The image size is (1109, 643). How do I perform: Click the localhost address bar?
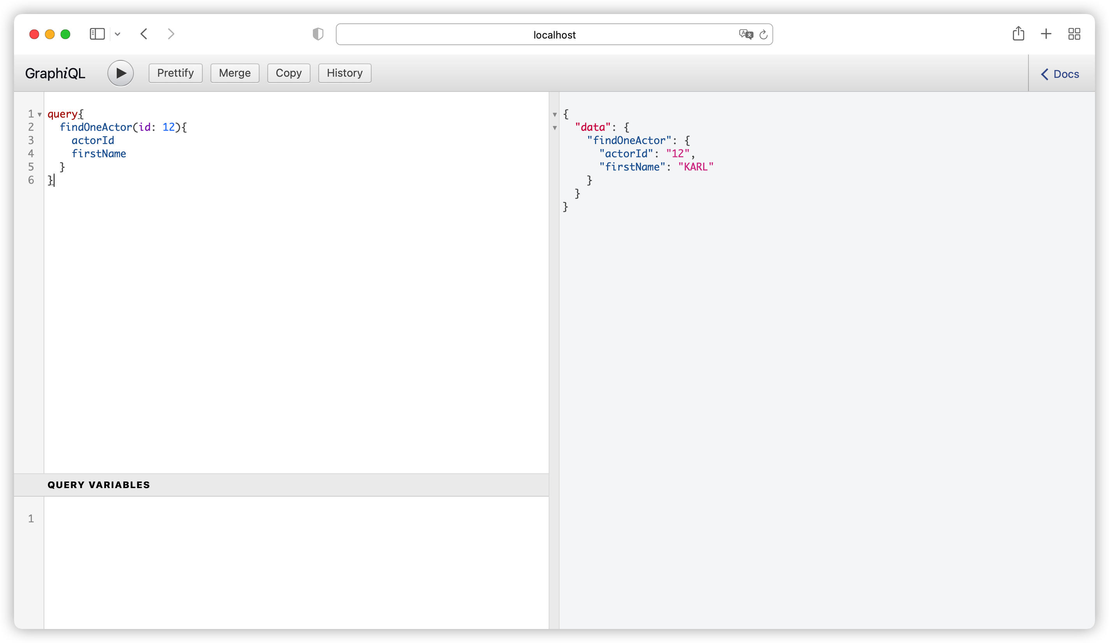coord(554,35)
